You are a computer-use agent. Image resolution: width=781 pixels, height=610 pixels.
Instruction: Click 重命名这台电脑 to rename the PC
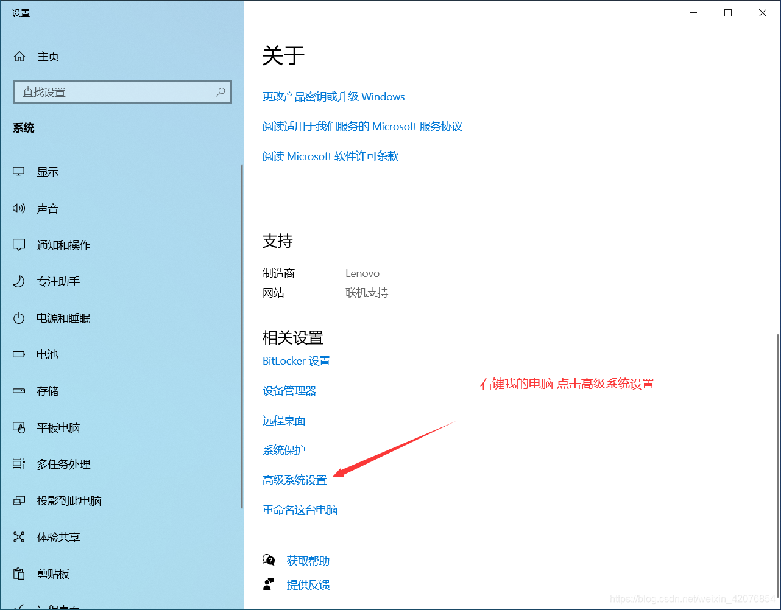[x=300, y=510]
